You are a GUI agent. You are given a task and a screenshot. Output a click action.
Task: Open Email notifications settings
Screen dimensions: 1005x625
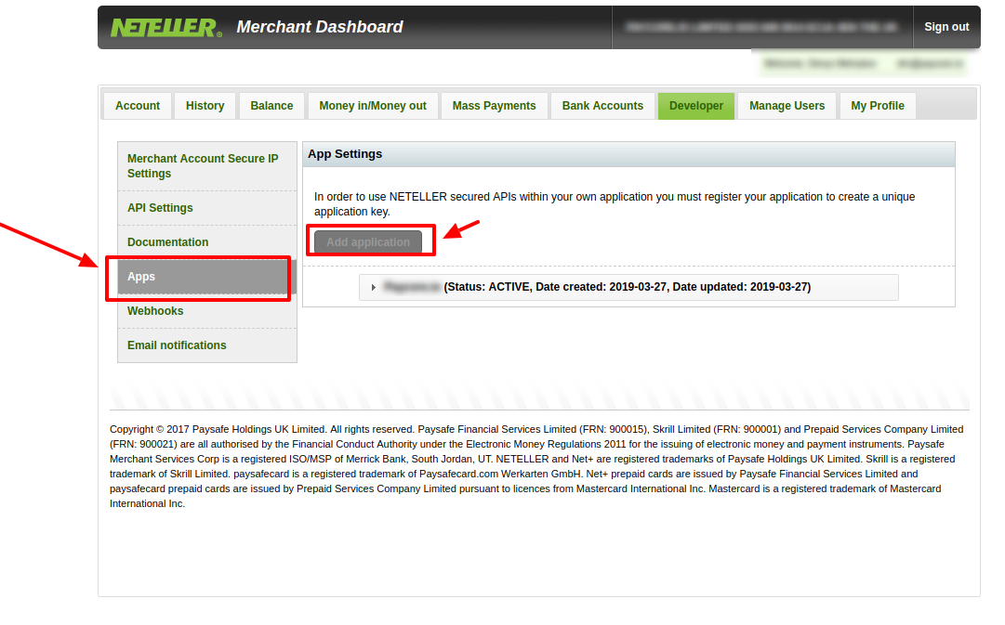pyautogui.click(x=207, y=345)
